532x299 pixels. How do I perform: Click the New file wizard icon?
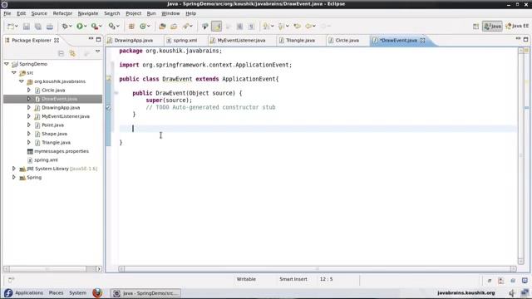coord(11,26)
